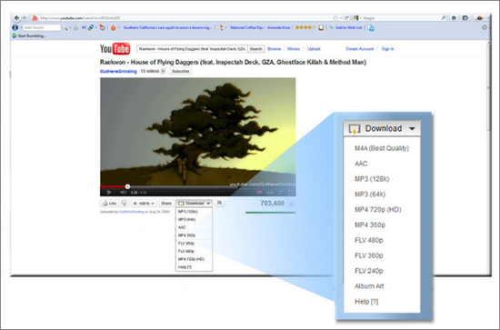Open the 15 videos dropdown arrow

(163, 71)
